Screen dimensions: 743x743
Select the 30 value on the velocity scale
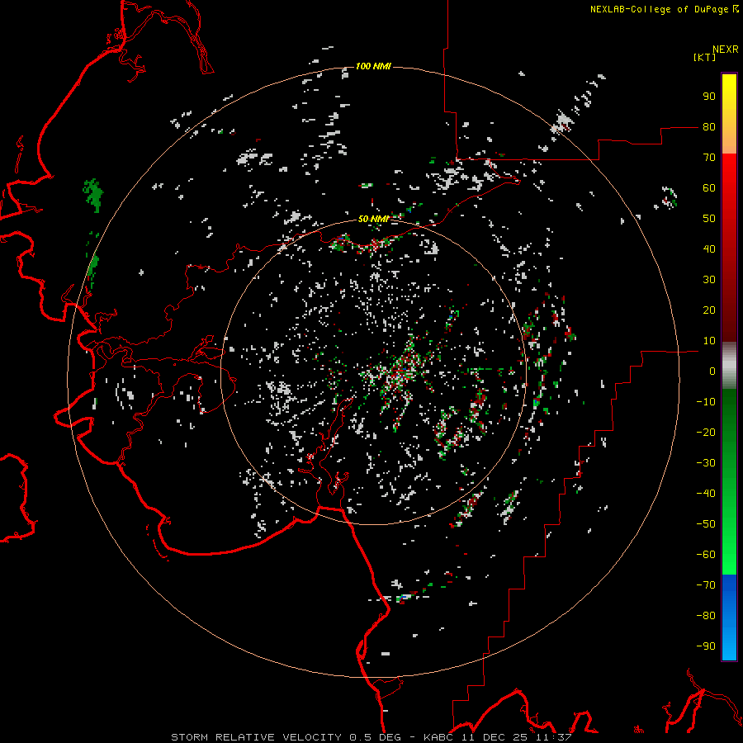pos(709,280)
